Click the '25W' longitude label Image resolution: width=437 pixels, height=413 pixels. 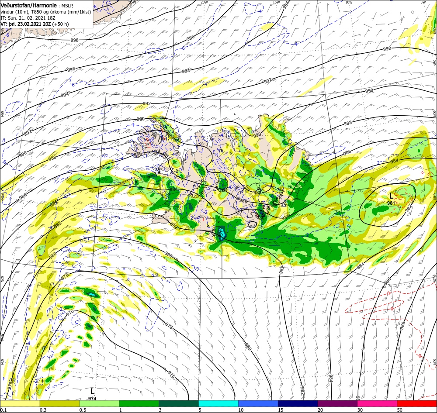click(x=133, y=2)
